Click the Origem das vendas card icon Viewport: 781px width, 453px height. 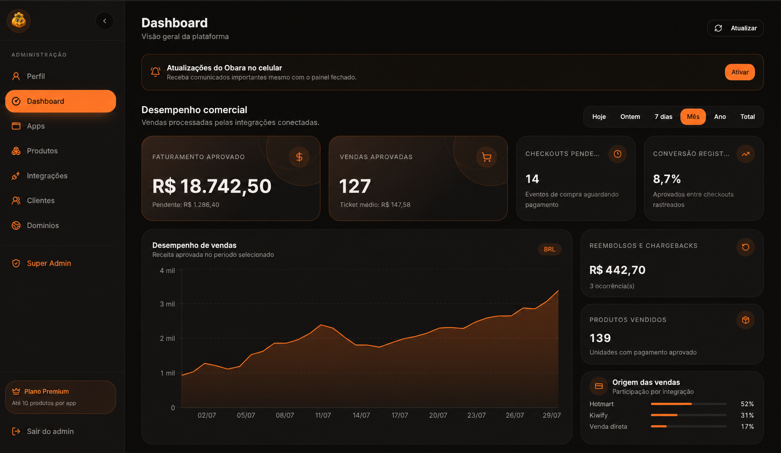[x=598, y=386]
